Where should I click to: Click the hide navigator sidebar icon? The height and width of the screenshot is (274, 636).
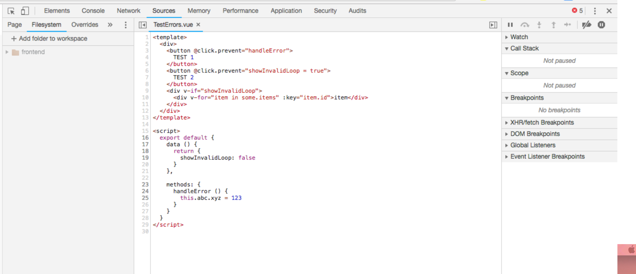click(x=143, y=25)
